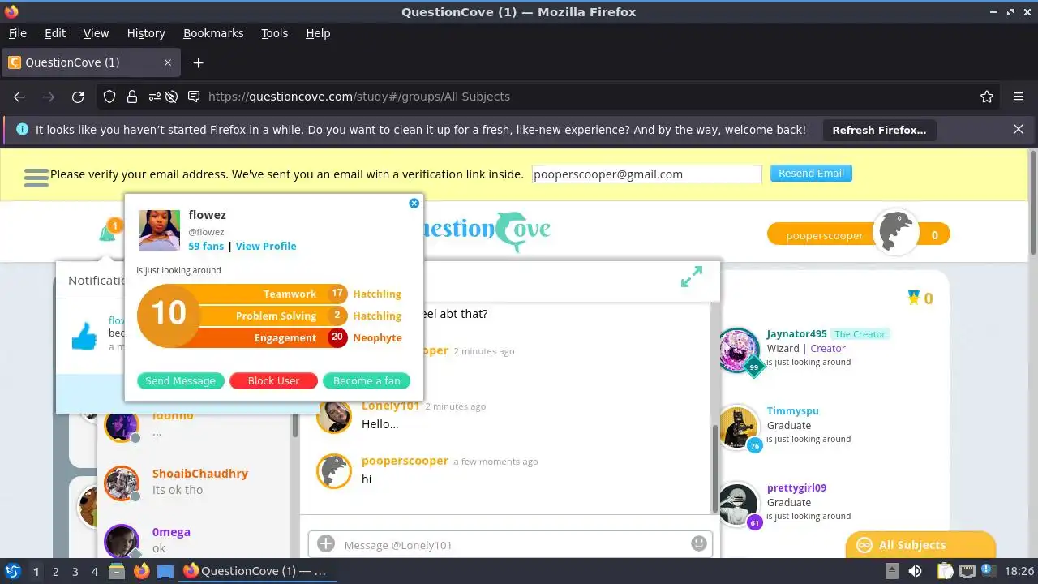Image resolution: width=1038 pixels, height=584 pixels.
Task: Reload the page in Firefox
Action: [78, 97]
